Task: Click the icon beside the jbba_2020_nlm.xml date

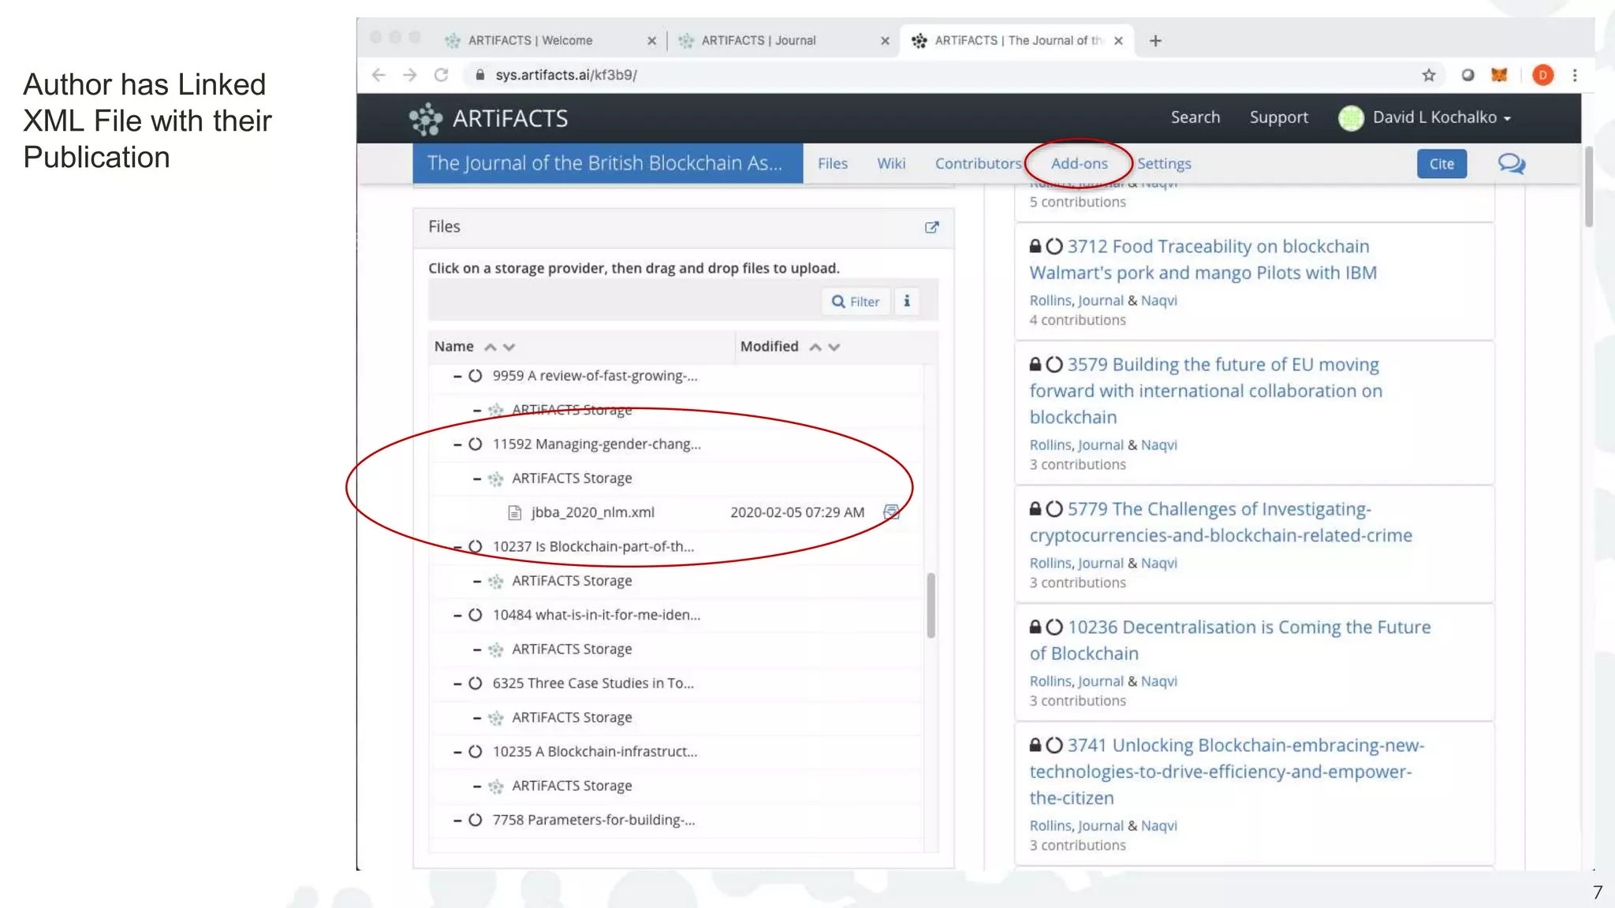Action: (x=891, y=512)
